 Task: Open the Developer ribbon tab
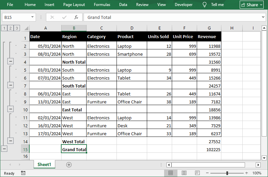click(x=183, y=5)
